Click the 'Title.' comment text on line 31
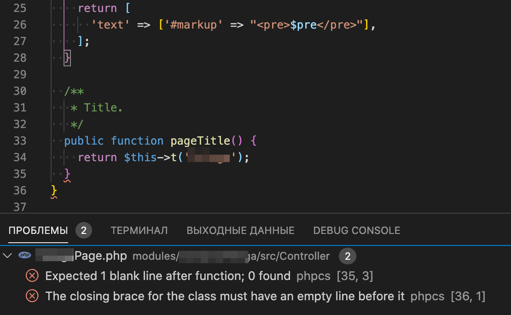The width and height of the screenshot is (511, 315). (x=103, y=108)
